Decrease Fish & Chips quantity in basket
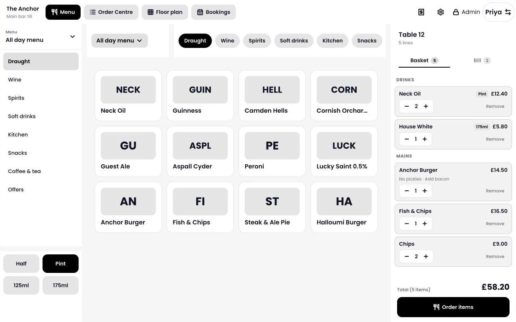Screen dimensions: 516x322 [407, 223]
